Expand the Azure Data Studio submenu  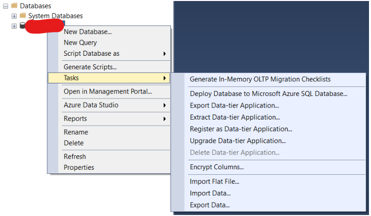coord(91,105)
